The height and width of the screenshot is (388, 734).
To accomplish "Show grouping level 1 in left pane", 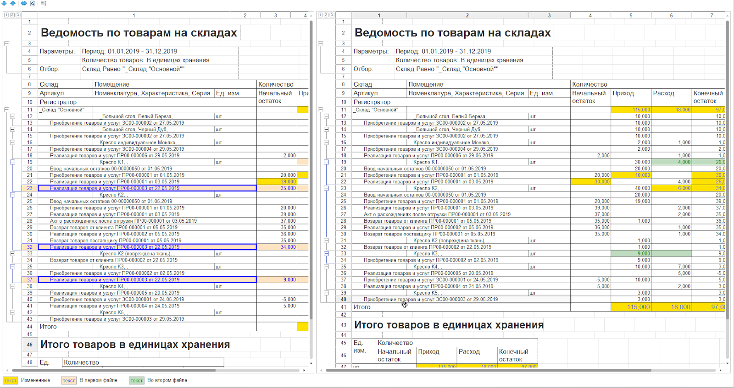I will pyautogui.click(x=6, y=15).
